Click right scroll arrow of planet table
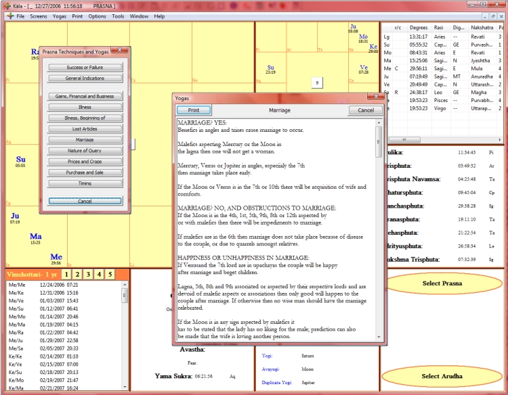Viewport: 508px width, 395px height. pyautogui.click(x=500, y=140)
